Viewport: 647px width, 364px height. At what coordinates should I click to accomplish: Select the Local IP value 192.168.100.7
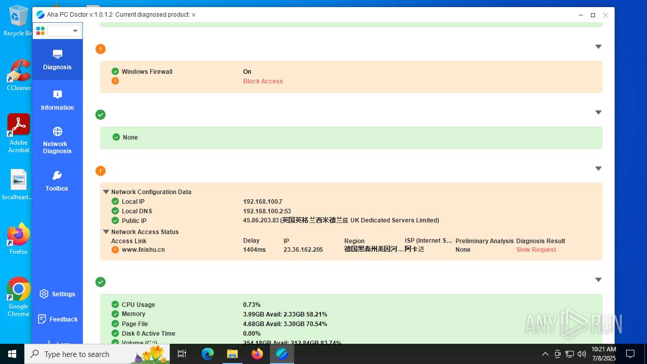(x=263, y=202)
